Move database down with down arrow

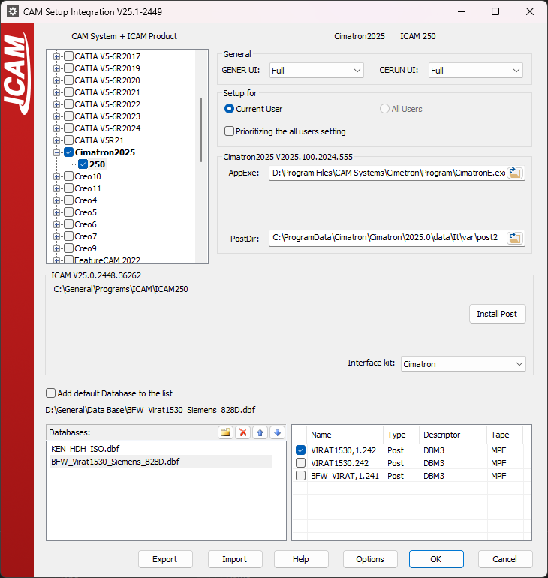coord(278,432)
